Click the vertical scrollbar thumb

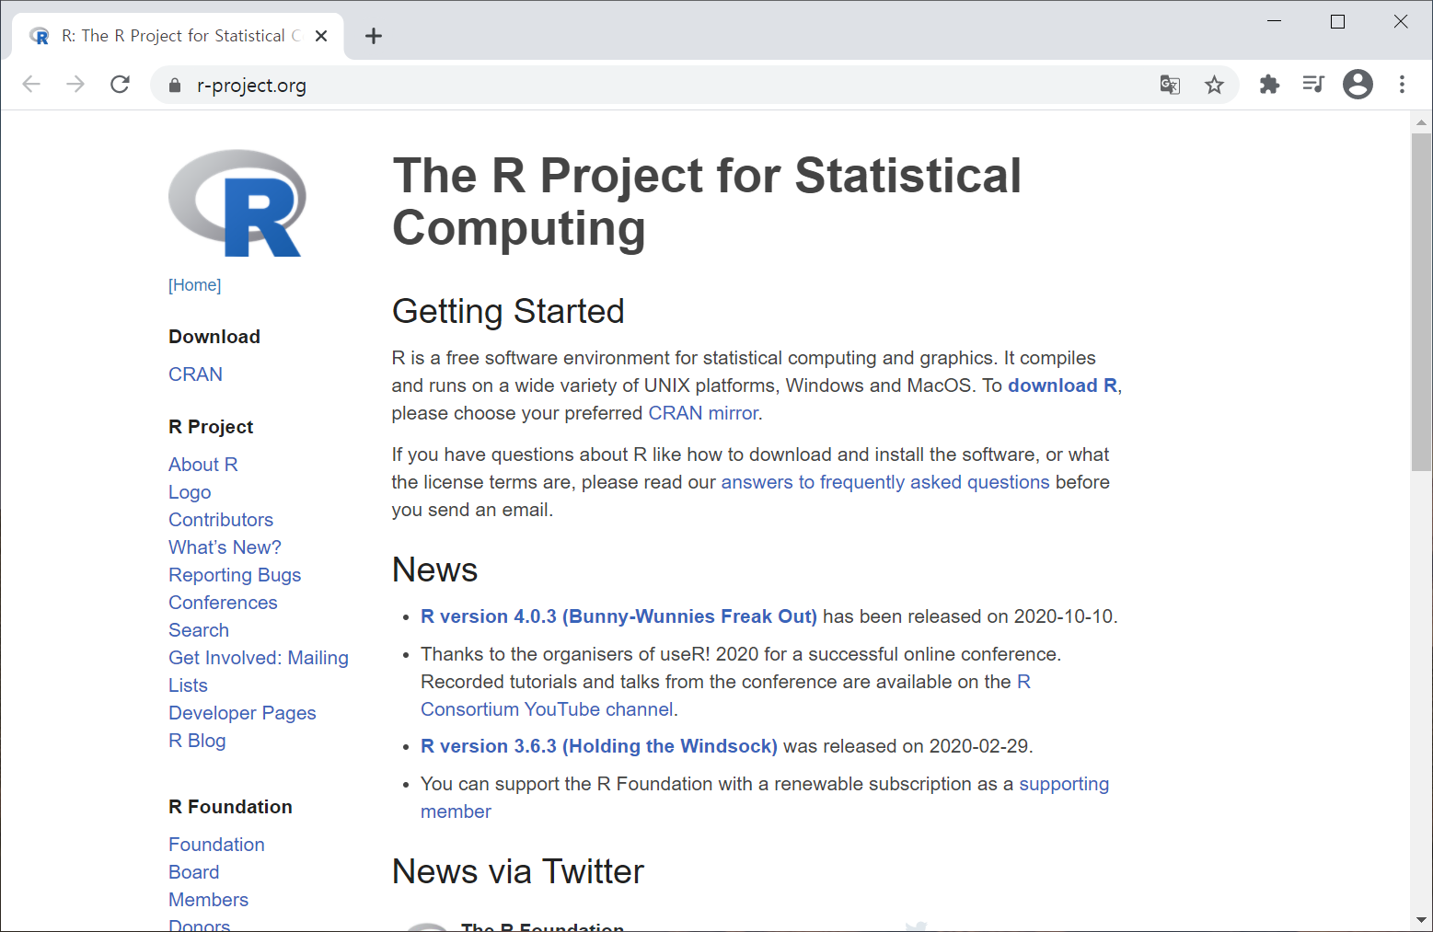click(x=1421, y=302)
